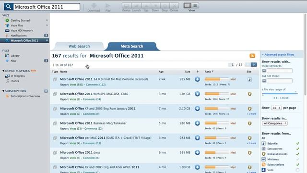Image resolution: width=307 pixels, height=173 pixels.
Task: Download Office 2011 Business Mac/Tankaner
Action: click(x=197, y=123)
